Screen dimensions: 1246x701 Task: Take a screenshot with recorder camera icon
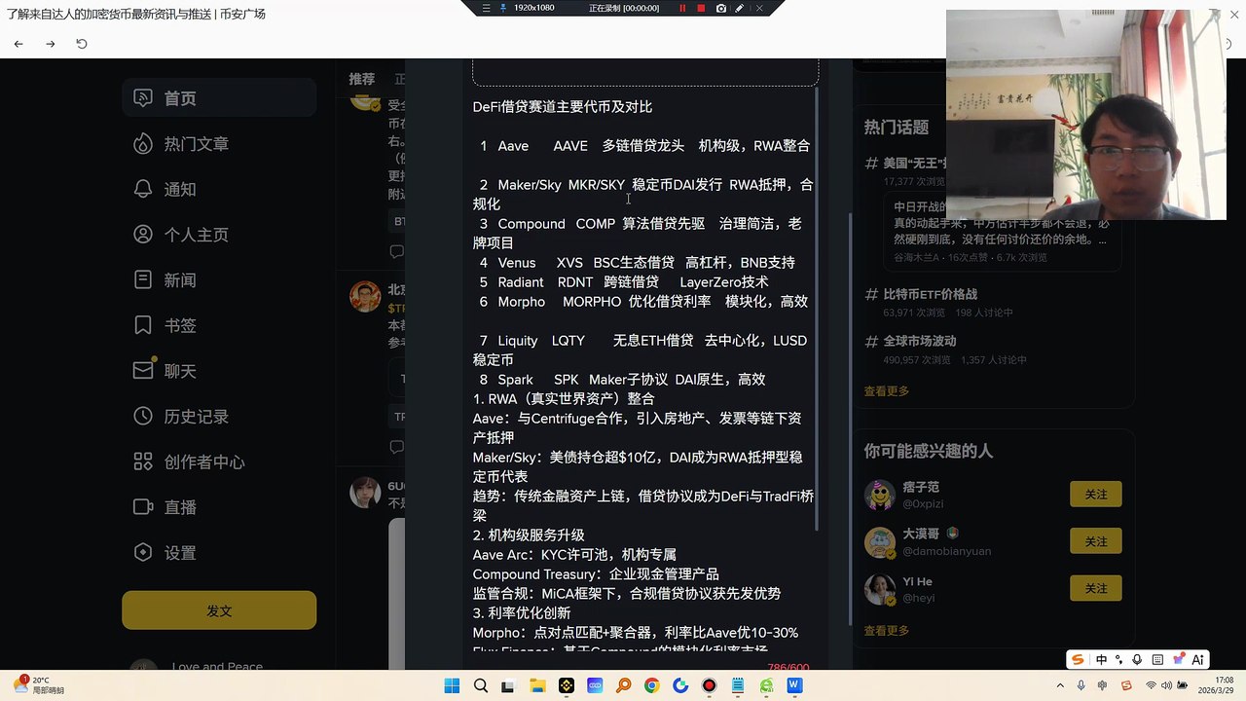(x=720, y=8)
